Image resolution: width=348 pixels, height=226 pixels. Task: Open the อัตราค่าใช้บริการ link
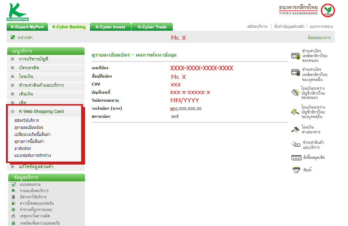point(33,197)
